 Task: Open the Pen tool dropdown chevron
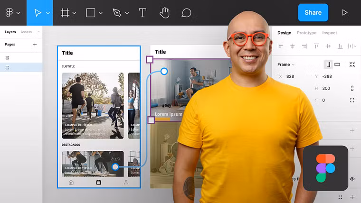(x=127, y=13)
